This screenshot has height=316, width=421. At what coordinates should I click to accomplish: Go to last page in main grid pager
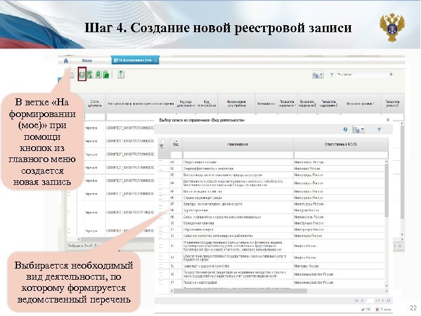coord(400,246)
